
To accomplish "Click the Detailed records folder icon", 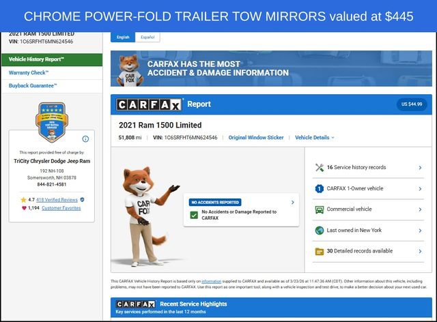I will (x=319, y=251).
